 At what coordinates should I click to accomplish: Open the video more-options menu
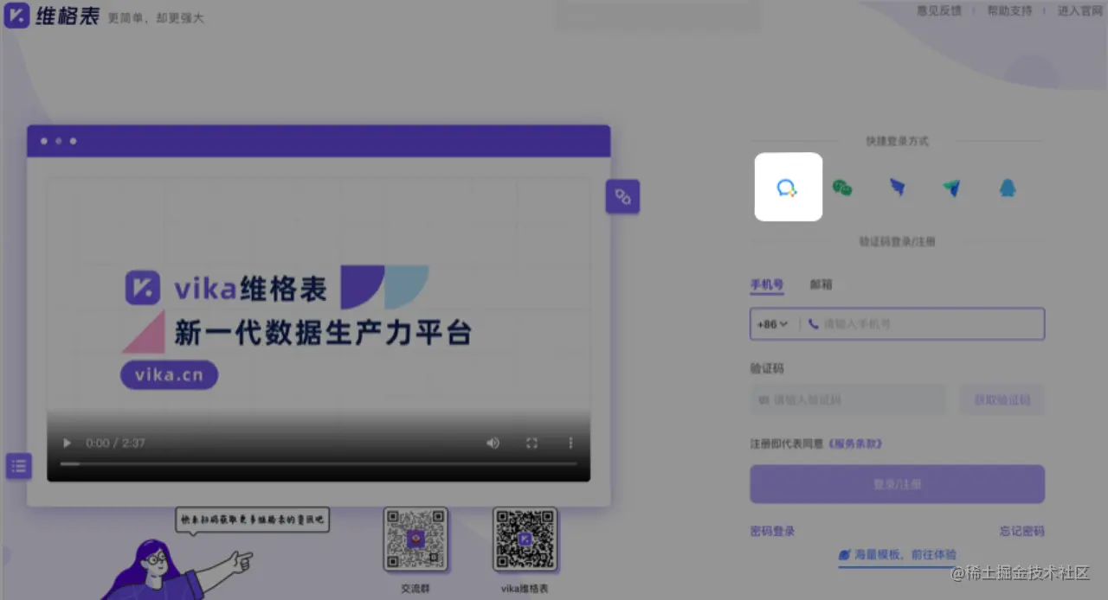[570, 443]
